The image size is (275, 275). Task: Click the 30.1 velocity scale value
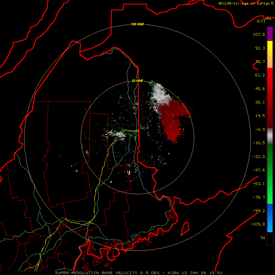pos(260,102)
